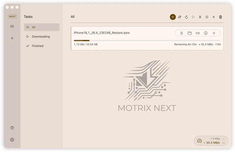The height and width of the screenshot is (152, 235).
Task: Select the All tasks category
Action: (42, 27)
